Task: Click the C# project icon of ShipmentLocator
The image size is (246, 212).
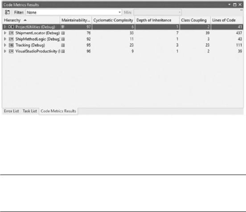Action: click(11, 33)
